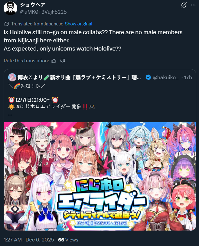The width and height of the screenshot is (199, 246).
Task: Click the 66 Views counter
Action: [68, 240]
